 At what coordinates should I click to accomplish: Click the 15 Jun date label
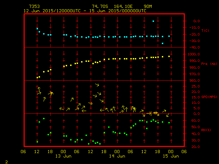tap(170, 156)
